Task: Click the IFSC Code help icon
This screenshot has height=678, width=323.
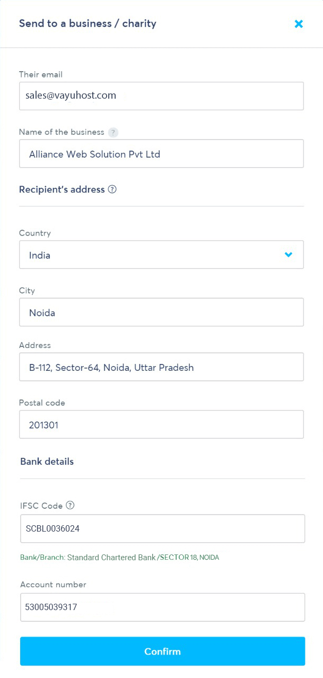Action: click(x=70, y=506)
